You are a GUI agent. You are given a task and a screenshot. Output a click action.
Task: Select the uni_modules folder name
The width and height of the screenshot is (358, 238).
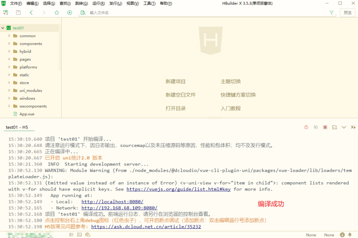pos(31,90)
